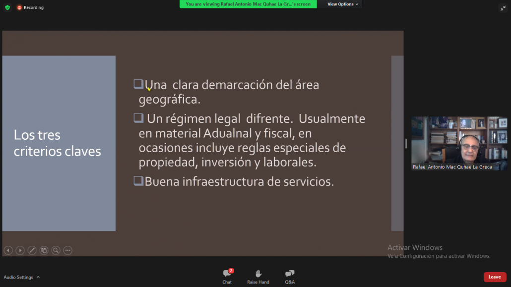This screenshot has height=287, width=511.
Task: Open the Q&A panel
Action: [x=290, y=277]
